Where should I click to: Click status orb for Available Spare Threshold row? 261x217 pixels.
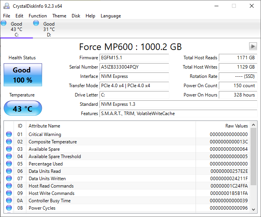click(9, 156)
